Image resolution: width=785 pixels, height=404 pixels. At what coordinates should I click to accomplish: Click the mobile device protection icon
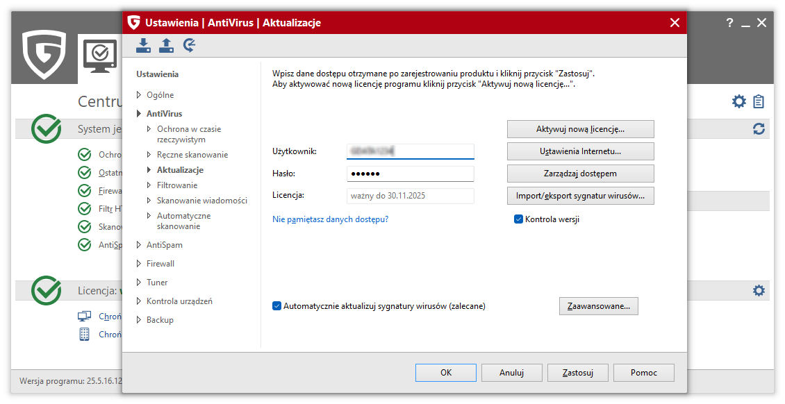[85, 334]
